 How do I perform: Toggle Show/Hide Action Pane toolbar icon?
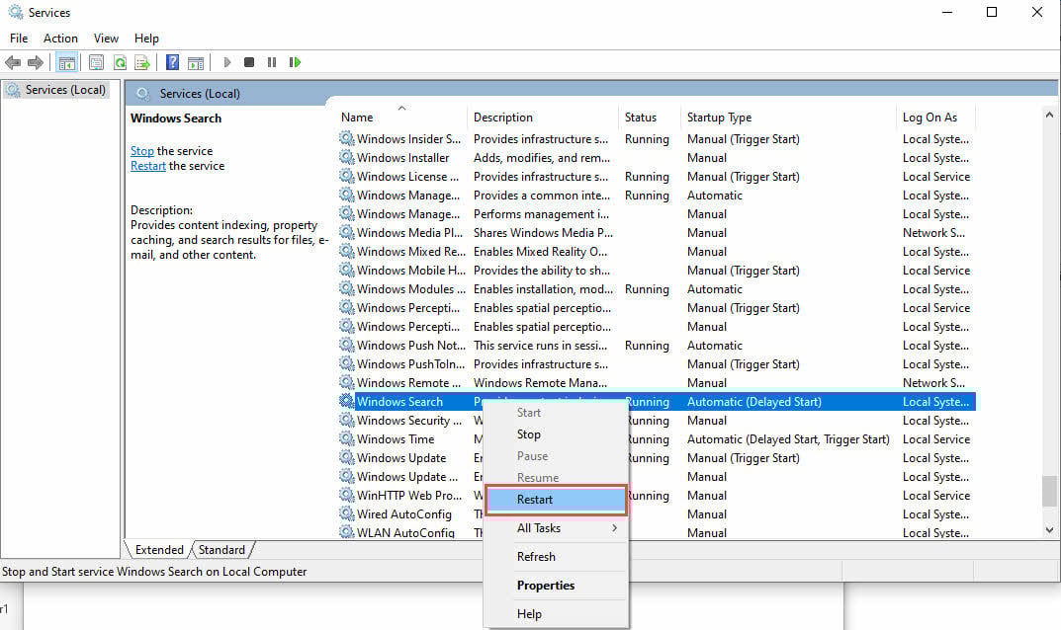point(196,63)
